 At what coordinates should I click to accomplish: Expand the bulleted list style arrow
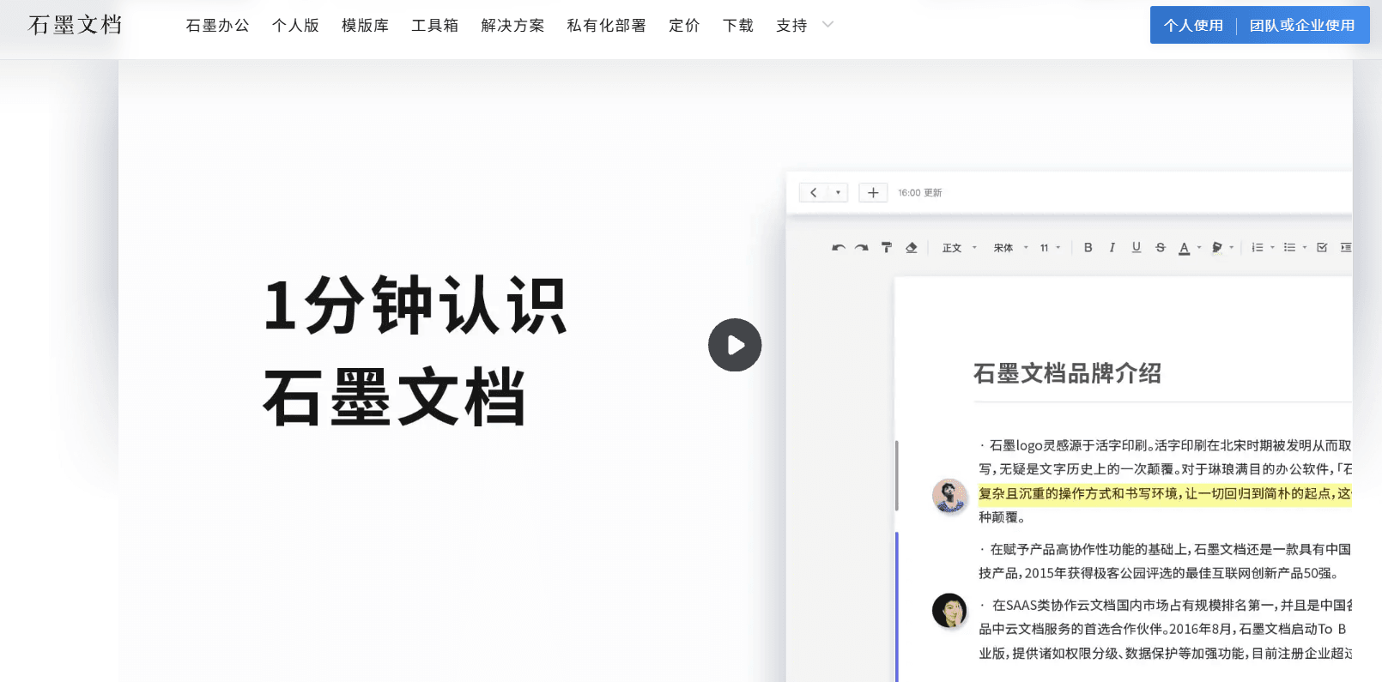coord(1305,248)
